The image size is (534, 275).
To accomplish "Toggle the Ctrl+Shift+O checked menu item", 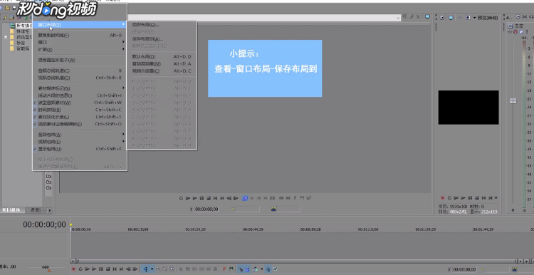I will [x=80, y=124].
